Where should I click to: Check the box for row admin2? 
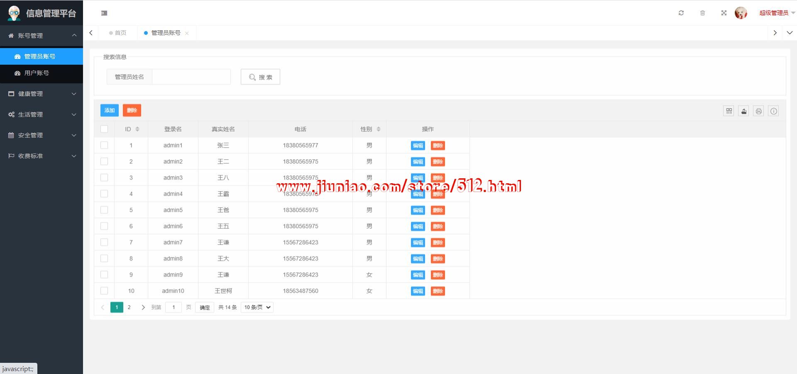click(104, 161)
